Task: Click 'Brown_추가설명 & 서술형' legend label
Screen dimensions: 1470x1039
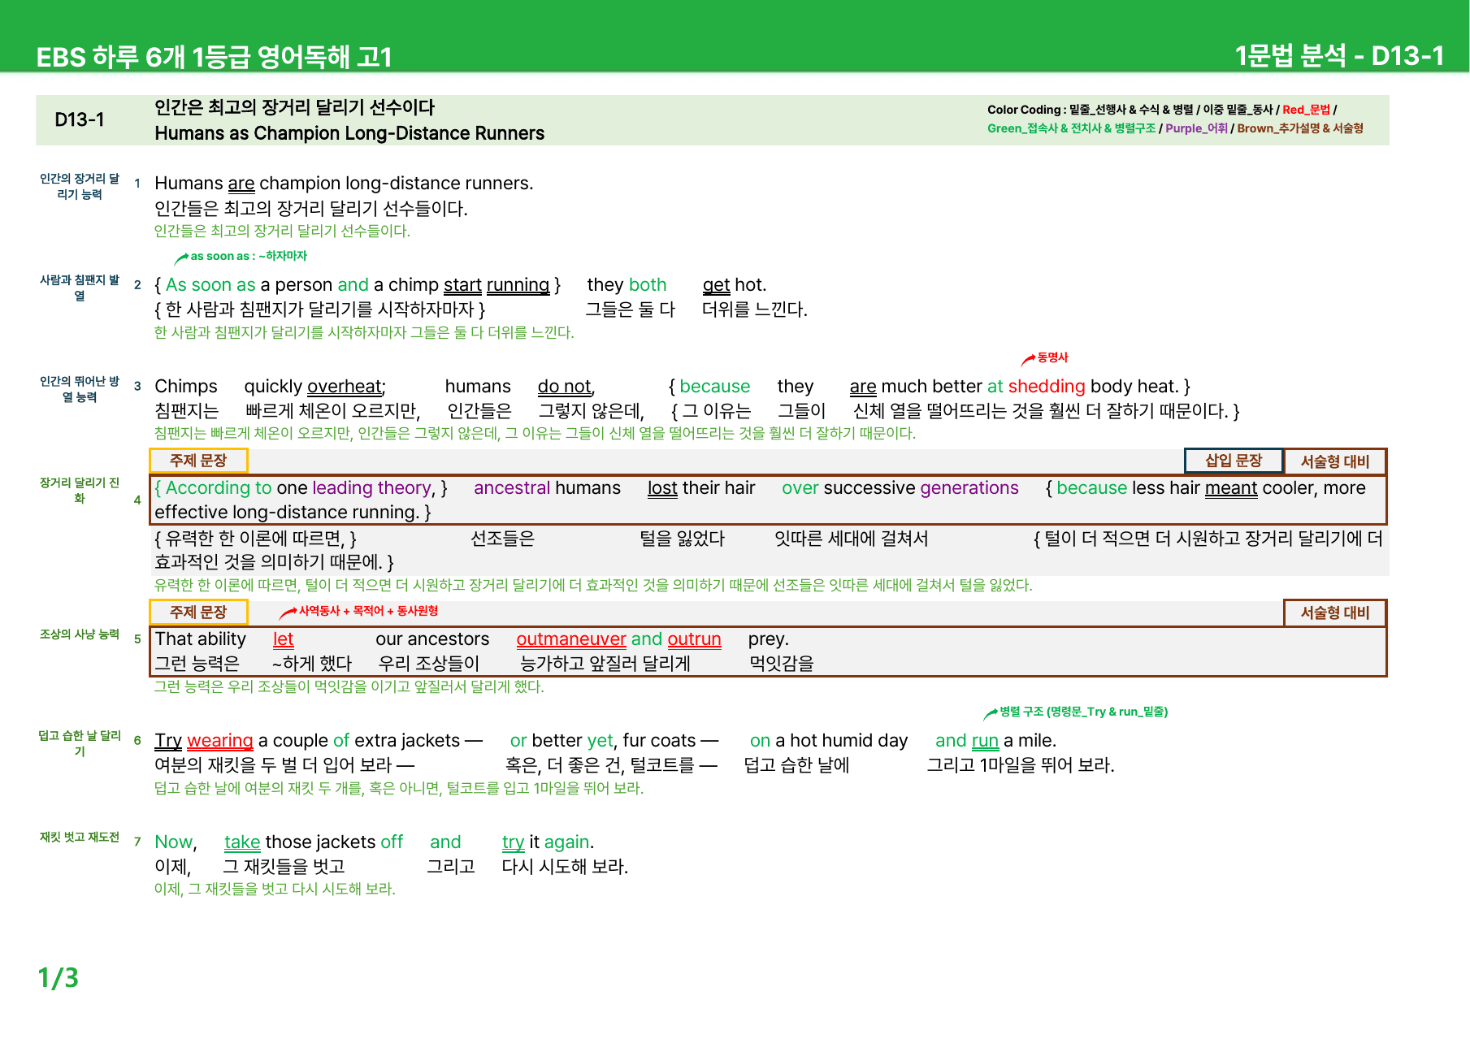Action: tap(1300, 128)
